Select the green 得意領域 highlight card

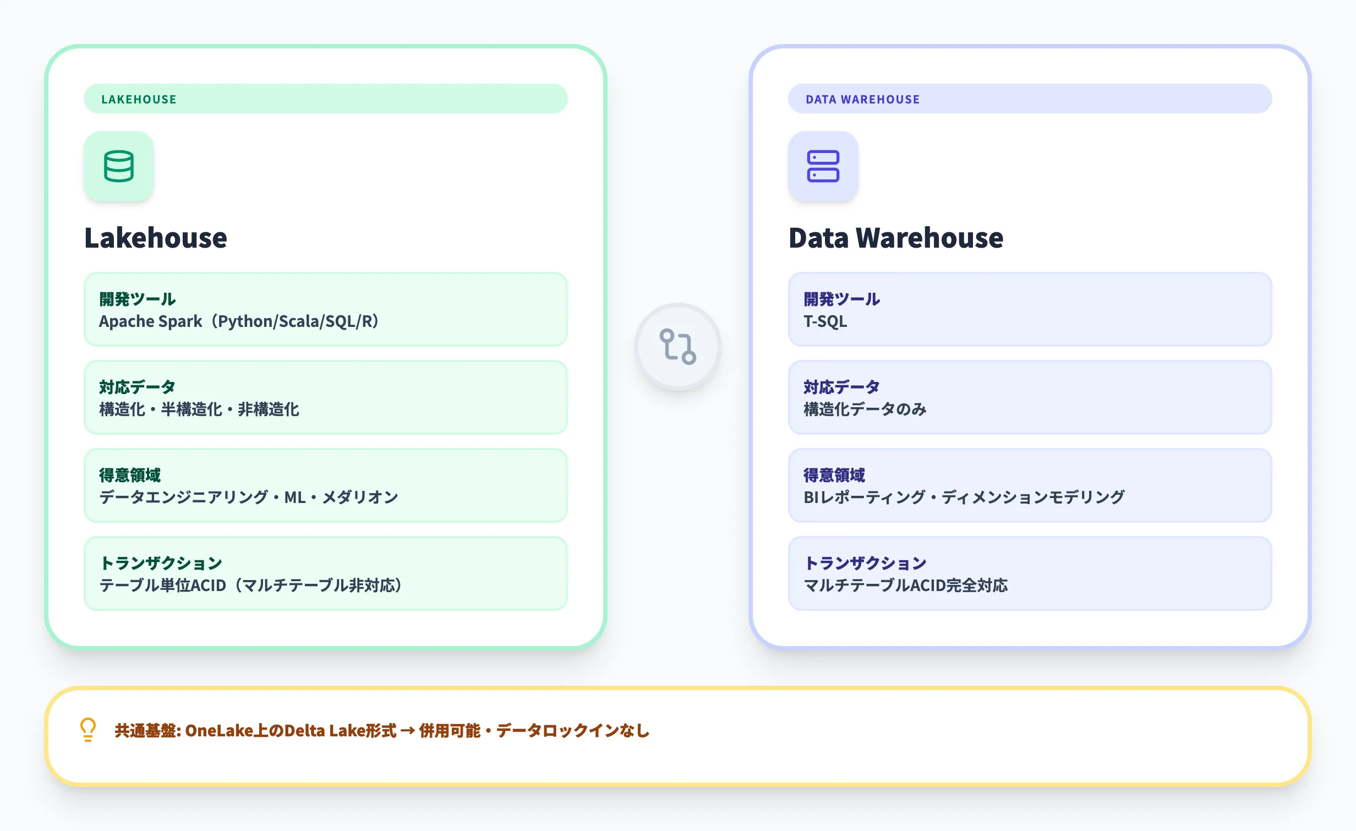coord(325,485)
